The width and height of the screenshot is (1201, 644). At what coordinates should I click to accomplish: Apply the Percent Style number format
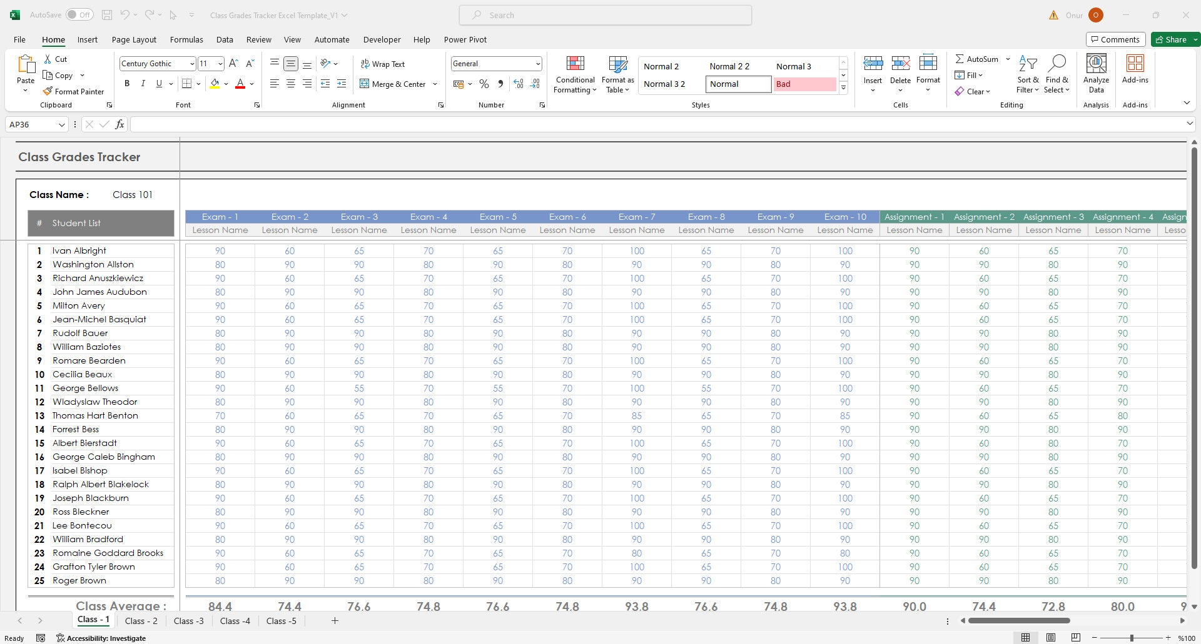tap(484, 84)
